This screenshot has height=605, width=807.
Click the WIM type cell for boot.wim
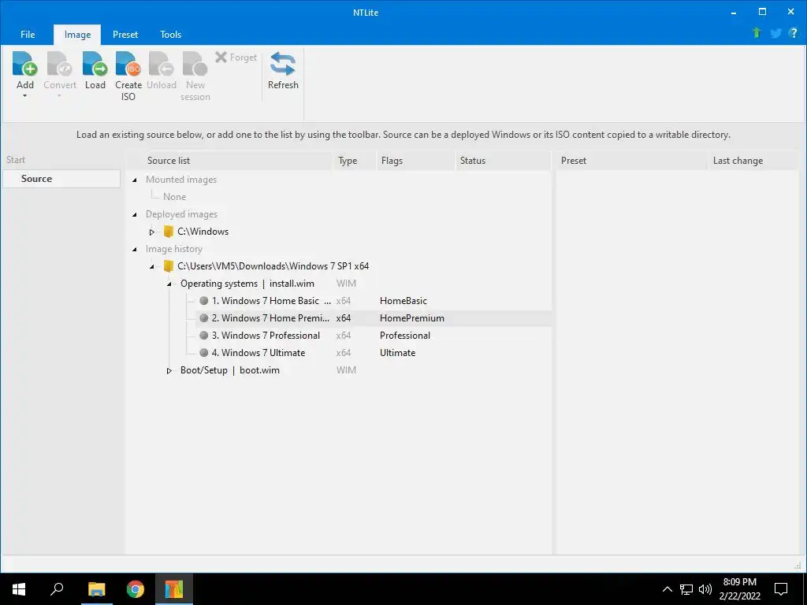click(x=346, y=370)
